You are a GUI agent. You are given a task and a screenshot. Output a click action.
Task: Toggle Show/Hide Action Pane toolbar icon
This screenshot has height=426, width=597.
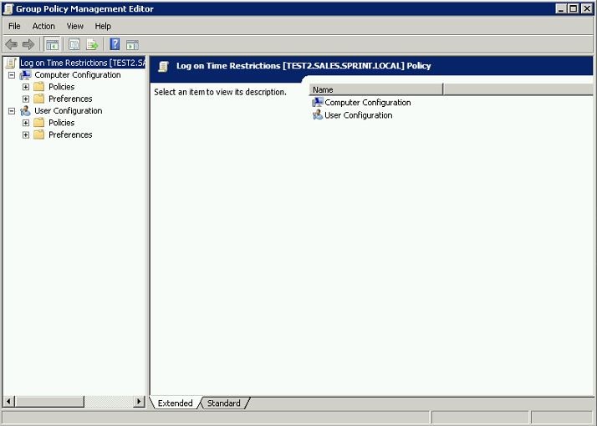[132, 45]
